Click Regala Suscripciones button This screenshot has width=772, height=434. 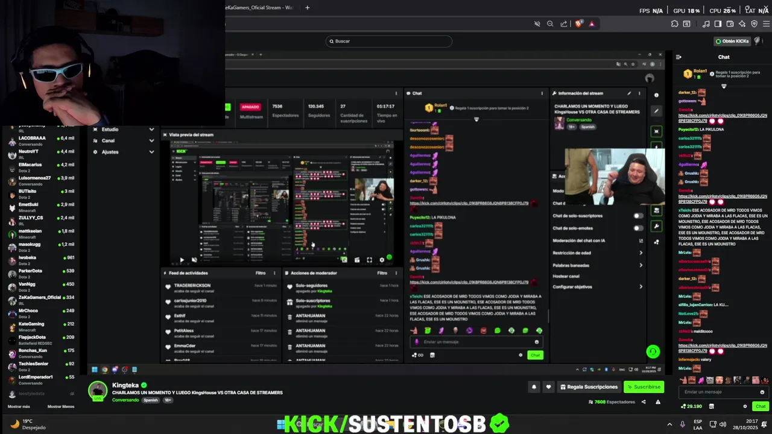[589, 387]
